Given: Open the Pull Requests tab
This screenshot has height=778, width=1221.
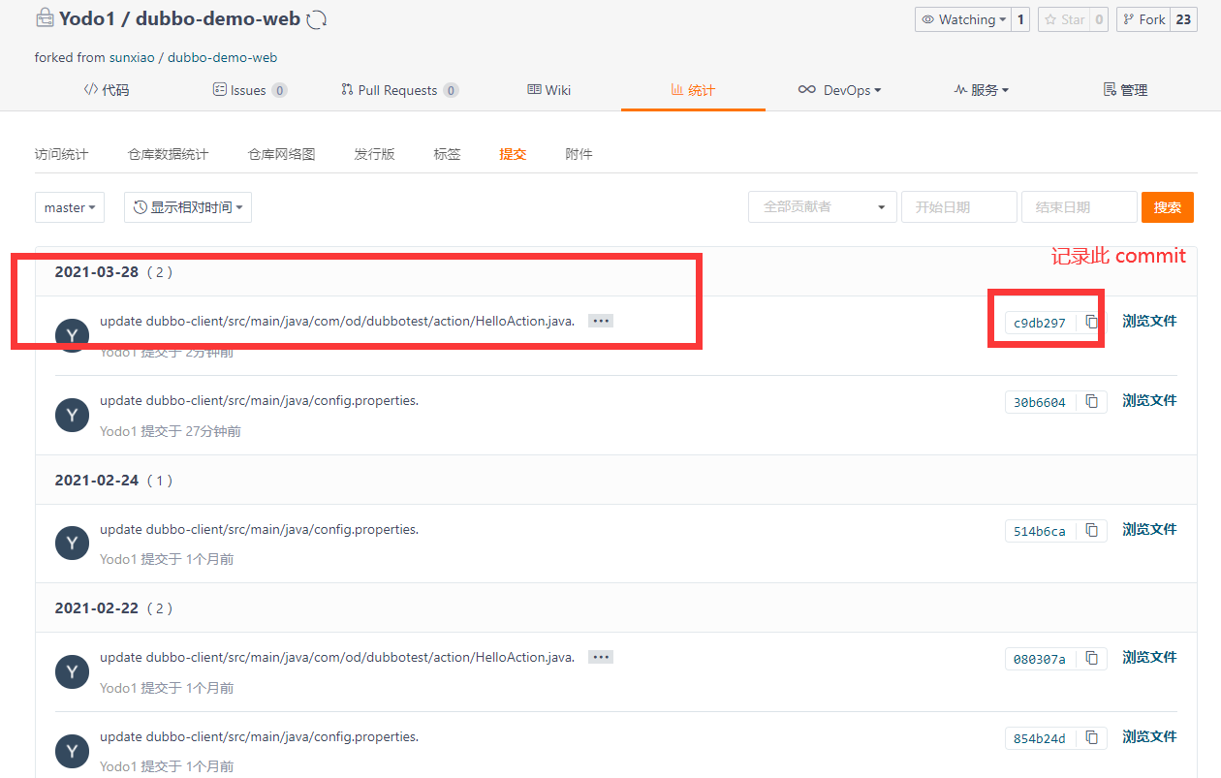Looking at the screenshot, I should [x=398, y=90].
